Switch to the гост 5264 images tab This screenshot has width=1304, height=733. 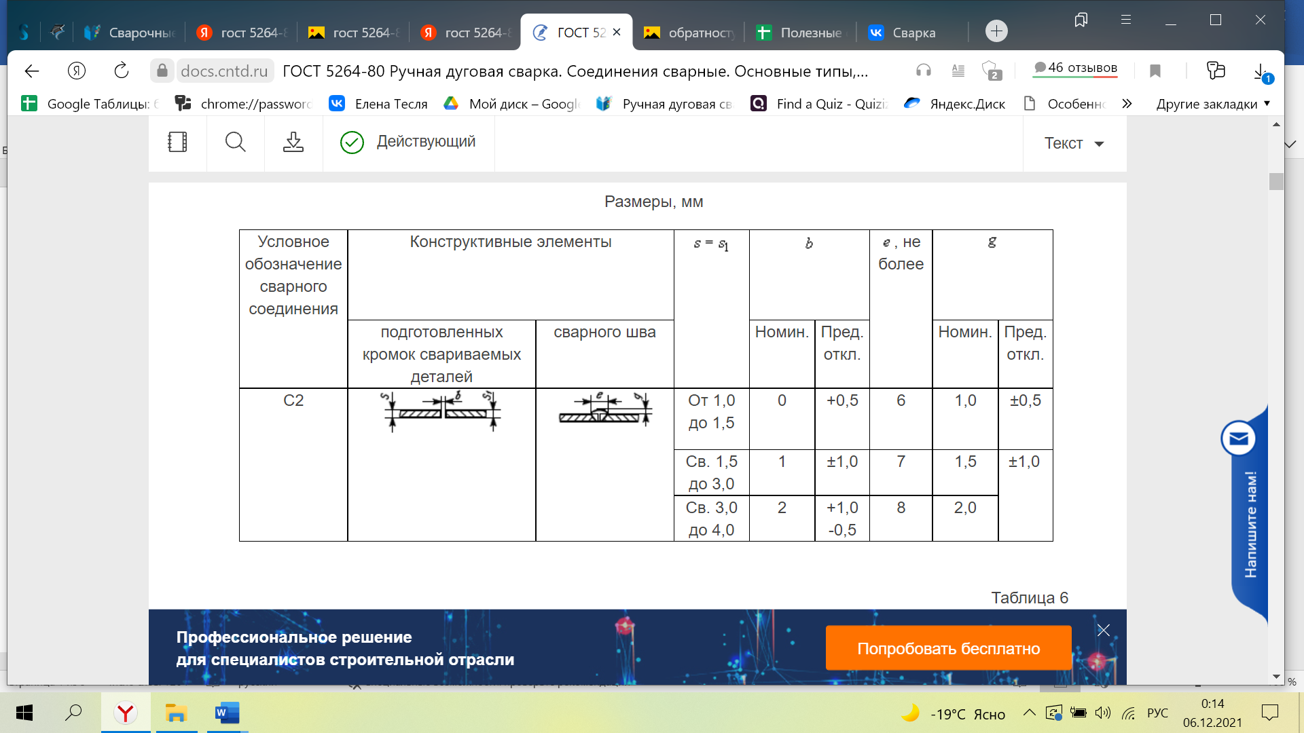tap(353, 33)
